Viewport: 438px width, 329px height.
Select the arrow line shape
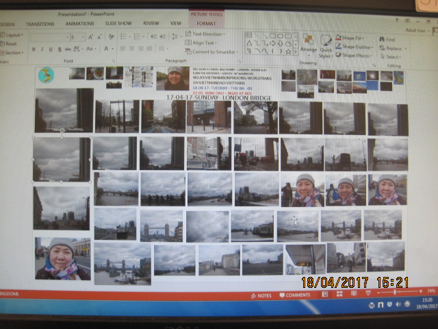pyautogui.click(x=265, y=36)
